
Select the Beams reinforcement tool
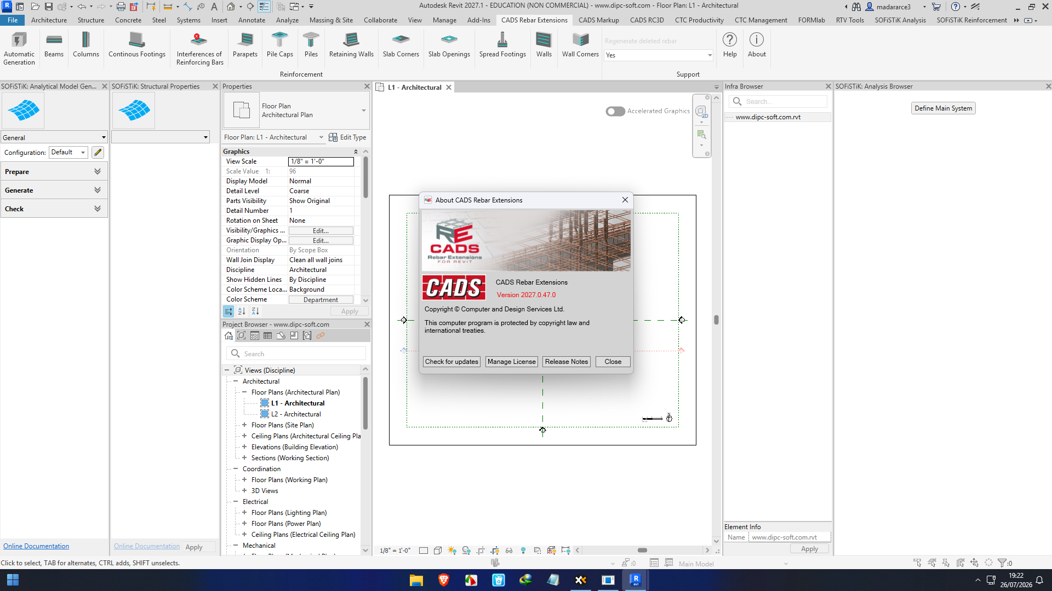point(54,45)
